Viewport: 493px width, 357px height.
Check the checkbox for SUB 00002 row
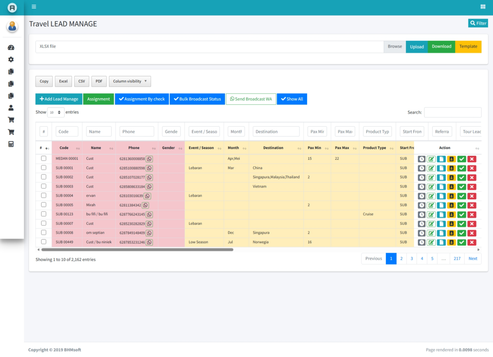[x=44, y=177]
